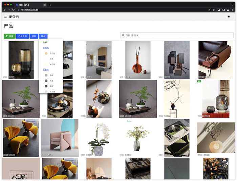The height and width of the screenshot is (181, 237).
Task: Toggle the light/dark theme sun icon
Action: [x=229, y=17]
